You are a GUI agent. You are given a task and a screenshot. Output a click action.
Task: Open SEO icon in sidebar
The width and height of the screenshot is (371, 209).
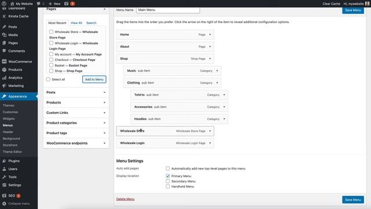point(4,196)
